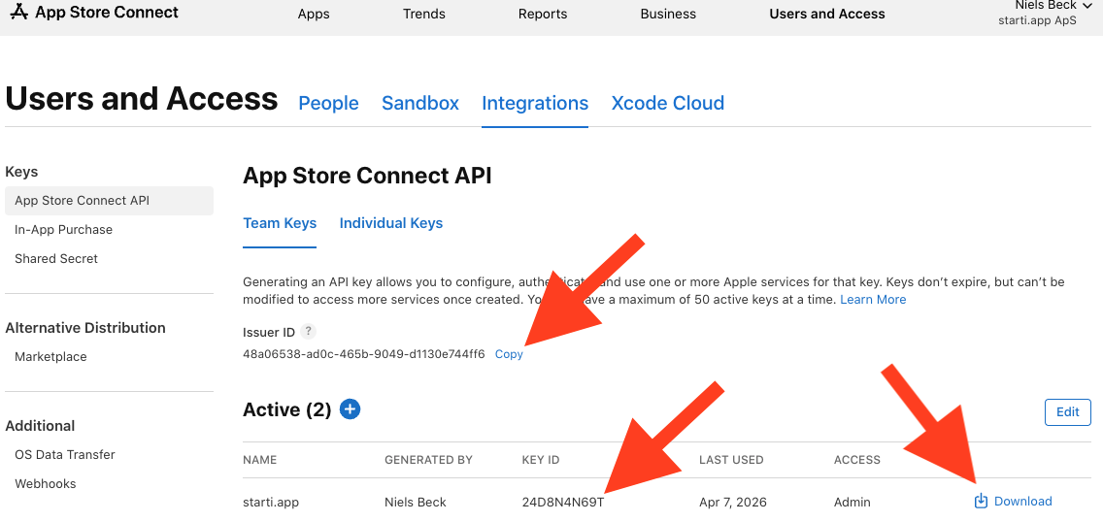The width and height of the screenshot is (1103, 522).
Task: Click the Edit button for active keys
Action: (1068, 412)
